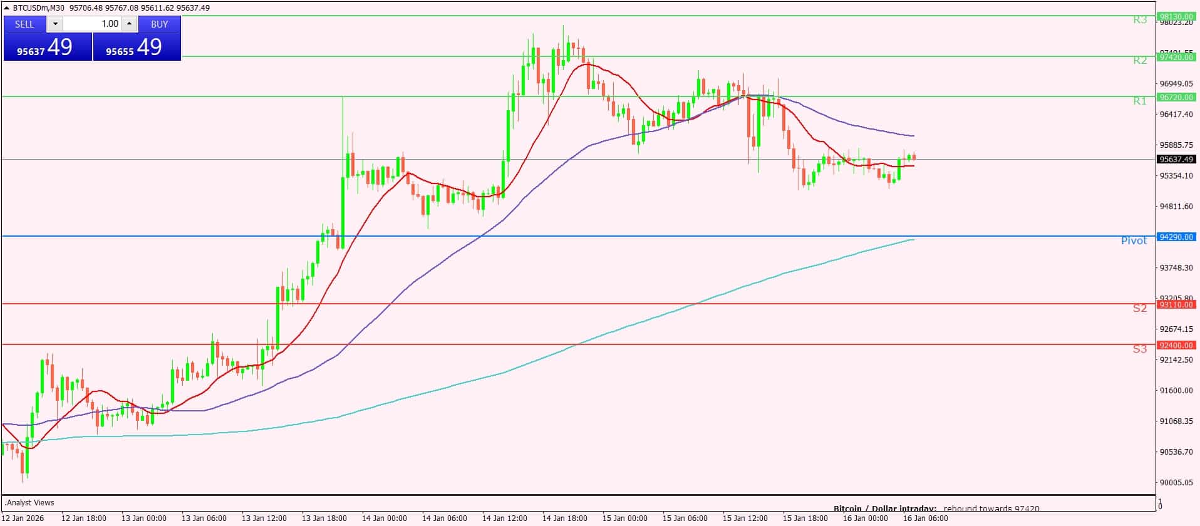
Task: Select the S2 support price tag 93110.00
Action: coord(1176,304)
